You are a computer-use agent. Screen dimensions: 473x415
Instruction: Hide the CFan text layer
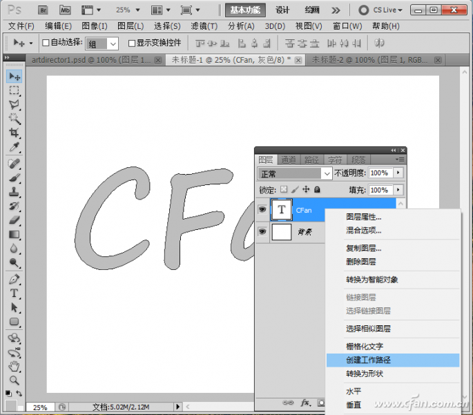262,209
